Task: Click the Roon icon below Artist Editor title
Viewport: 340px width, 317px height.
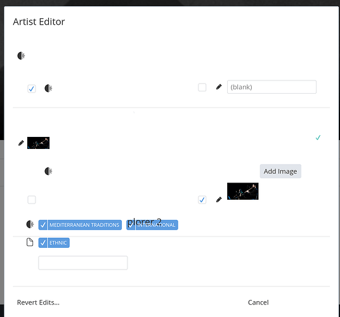Action: (21, 56)
